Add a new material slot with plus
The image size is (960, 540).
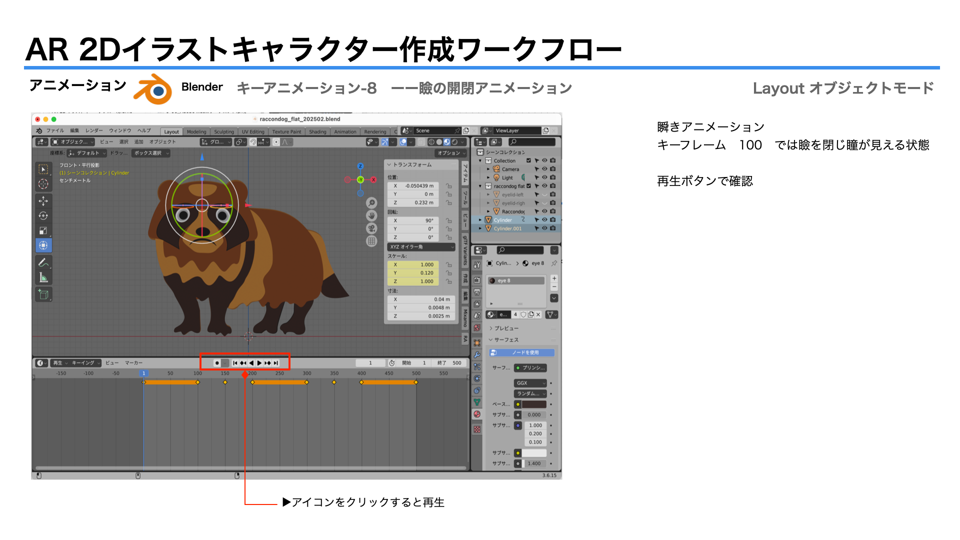click(554, 278)
